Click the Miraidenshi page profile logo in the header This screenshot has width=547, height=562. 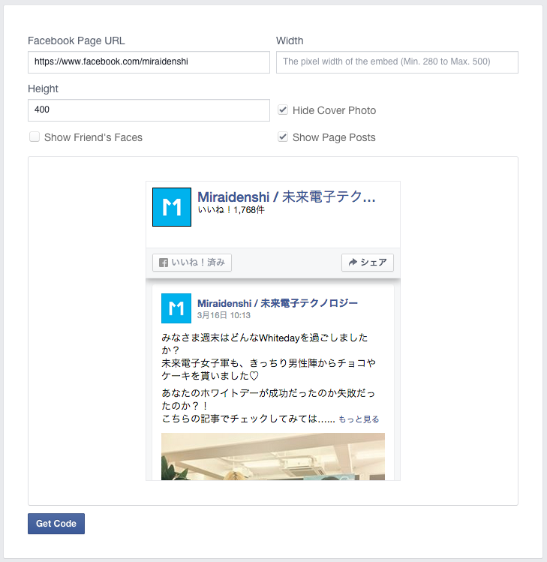[x=172, y=207]
